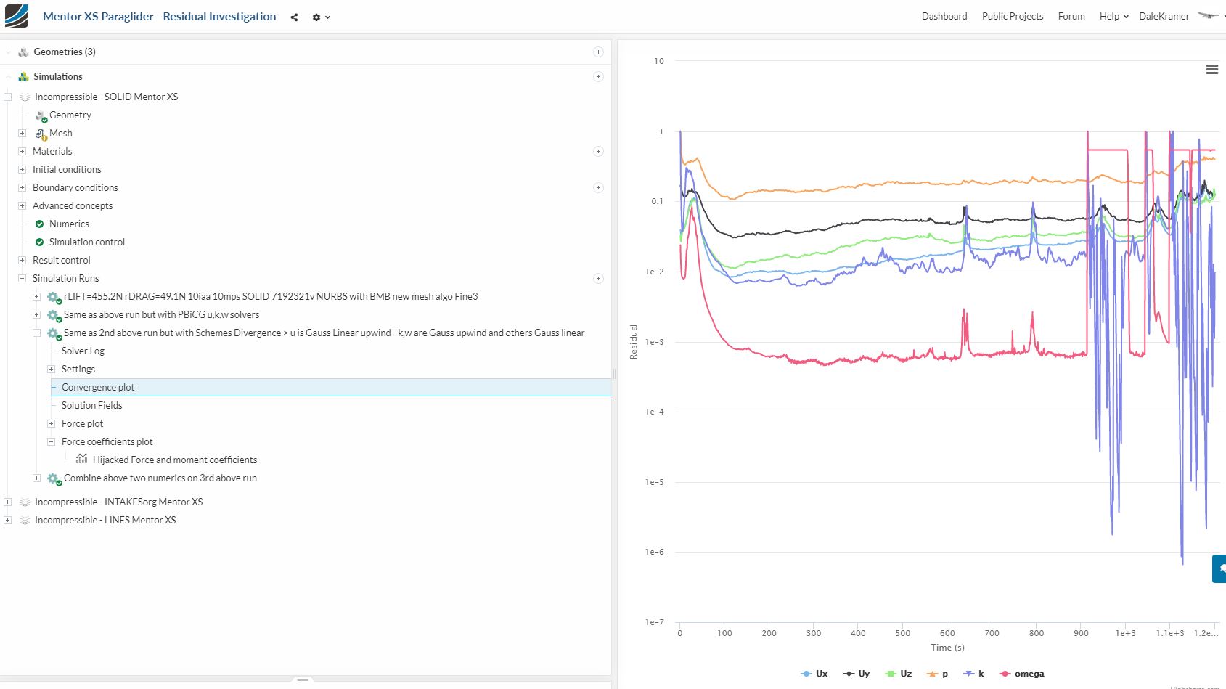Expand the Boundary conditions section
This screenshot has width=1226, height=689.
coord(23,187)
